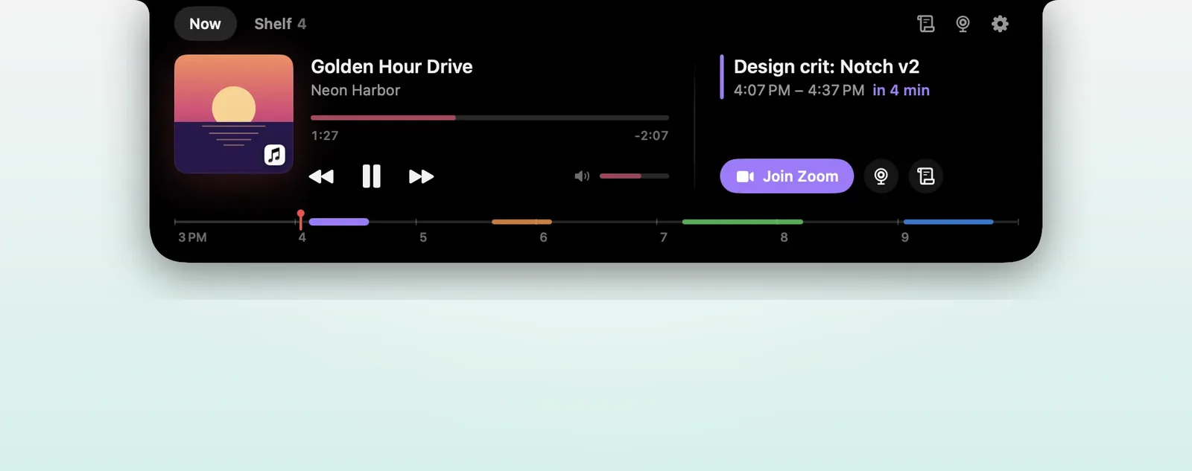Click the elapsed time 1:27
The image size is (1192, 471).
click(x=325, y=135)
